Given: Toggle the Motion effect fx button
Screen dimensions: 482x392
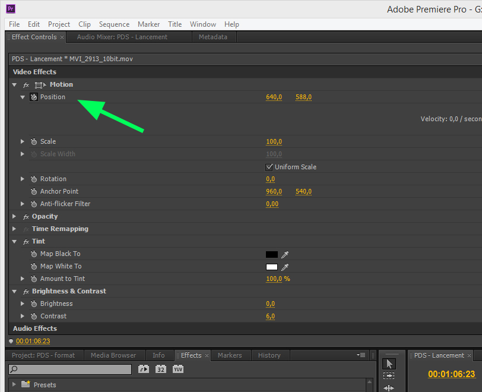Looking at the screenshot, I should (x=26, y=85).
